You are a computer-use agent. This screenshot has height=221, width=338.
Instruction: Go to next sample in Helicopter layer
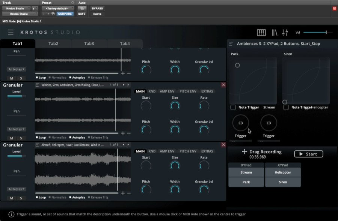pyautogui.click(x=128, y=145)
